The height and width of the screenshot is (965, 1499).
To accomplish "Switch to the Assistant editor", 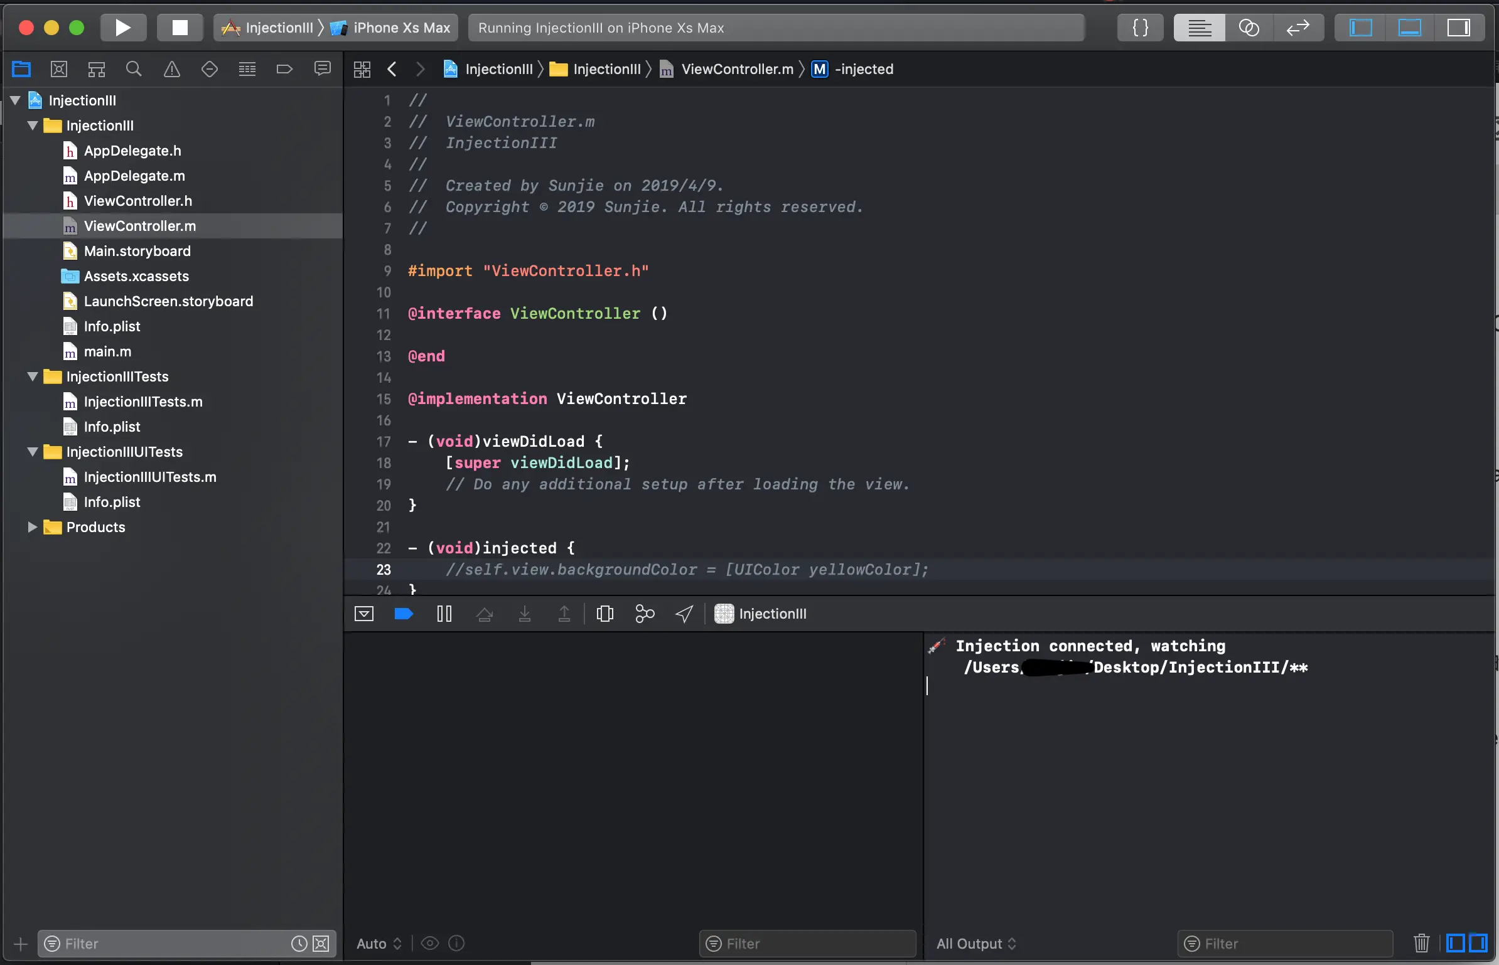I will coord(1249,28).
